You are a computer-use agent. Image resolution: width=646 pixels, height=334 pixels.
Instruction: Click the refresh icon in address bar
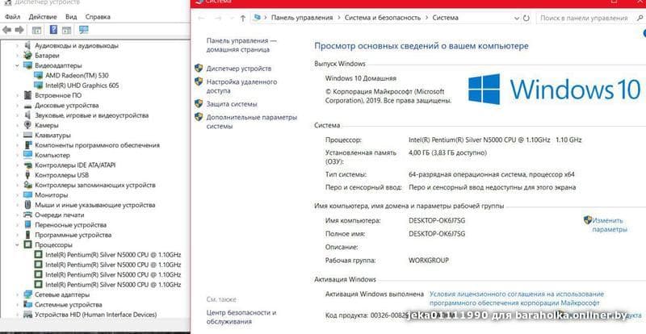[526, 18]
